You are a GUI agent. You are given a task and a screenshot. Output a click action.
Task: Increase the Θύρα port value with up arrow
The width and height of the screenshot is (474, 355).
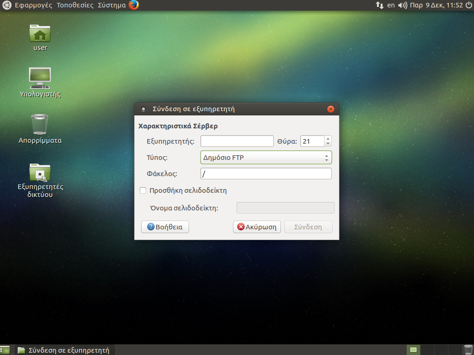[328, 139]
